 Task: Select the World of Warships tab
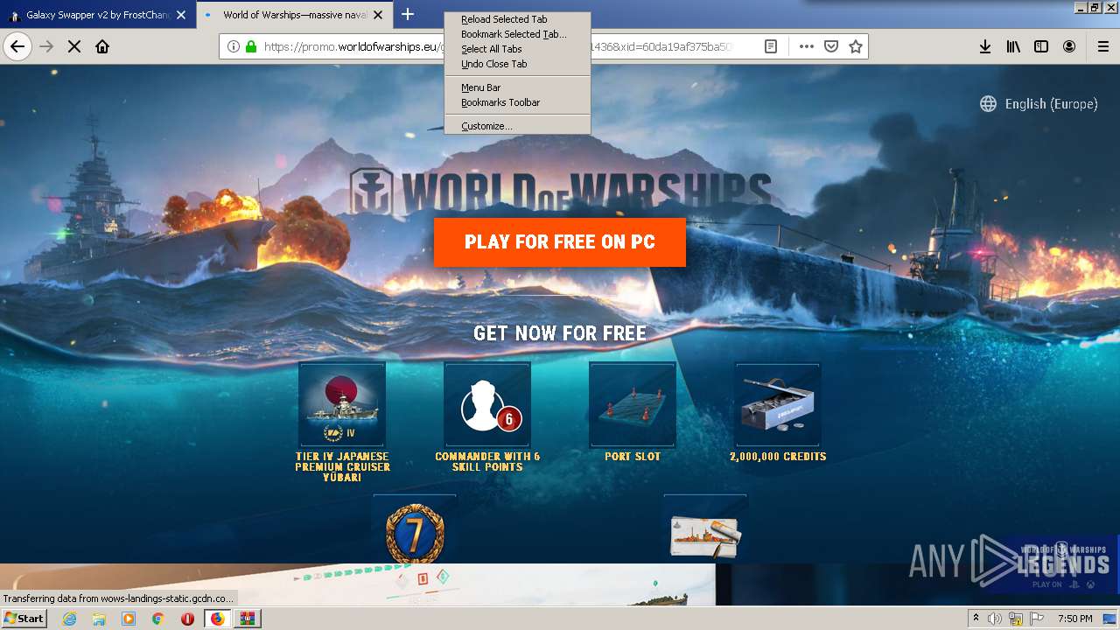[x=295, y=15]
